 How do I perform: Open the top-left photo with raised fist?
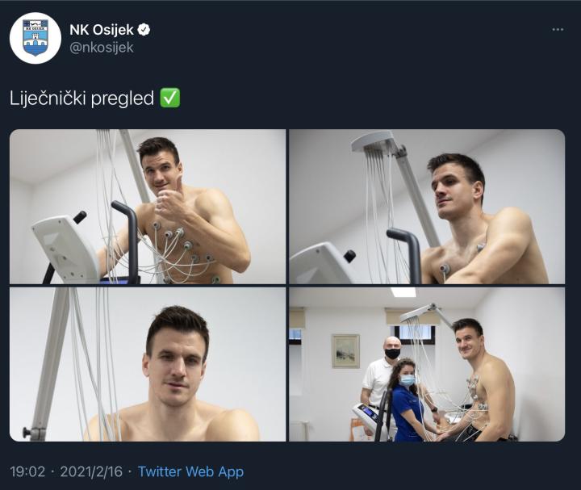148,207
